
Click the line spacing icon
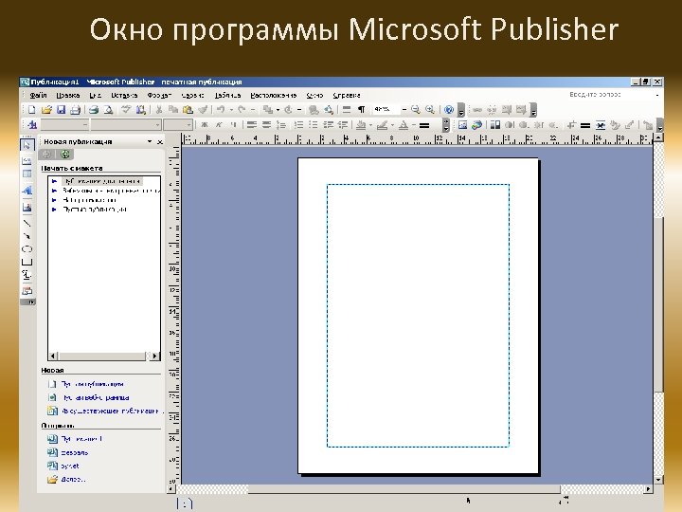click(281, 125)
